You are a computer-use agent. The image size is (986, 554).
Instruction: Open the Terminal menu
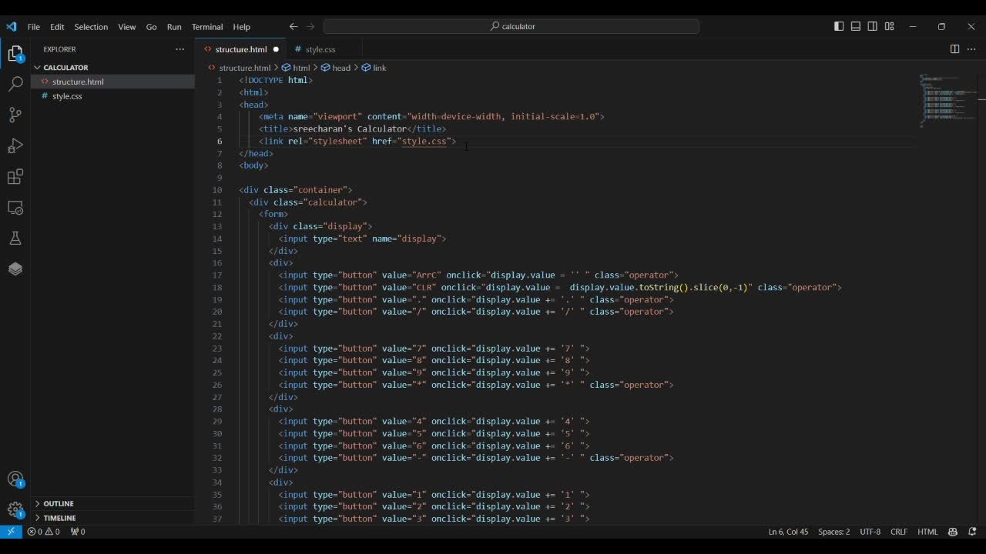[x=206, y=27]
